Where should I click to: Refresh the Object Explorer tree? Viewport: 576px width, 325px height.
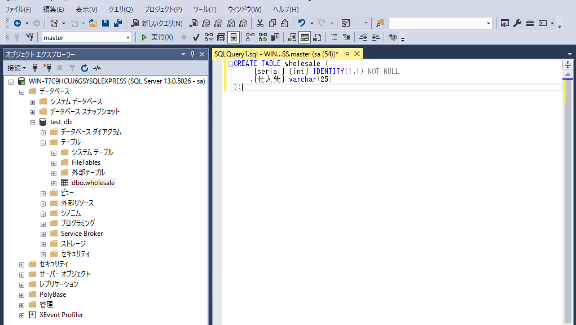point(85,68)
